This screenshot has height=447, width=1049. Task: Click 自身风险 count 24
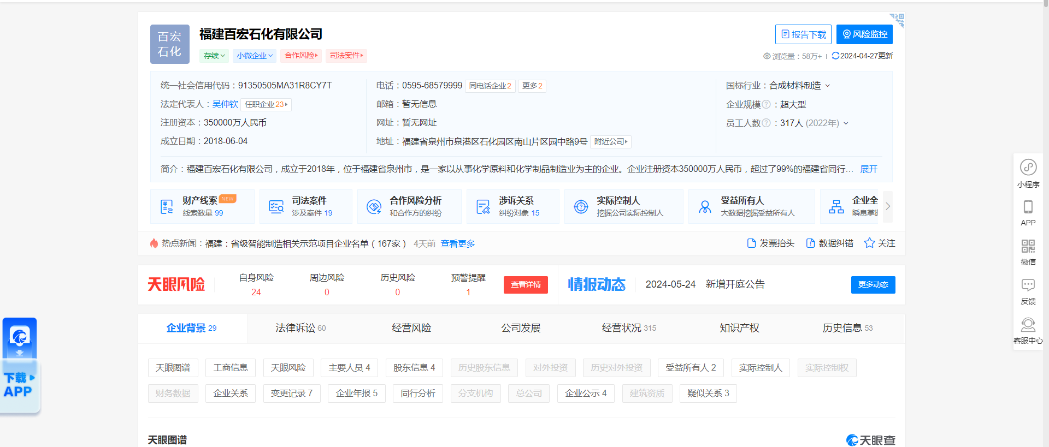click(x=256, y=293)
